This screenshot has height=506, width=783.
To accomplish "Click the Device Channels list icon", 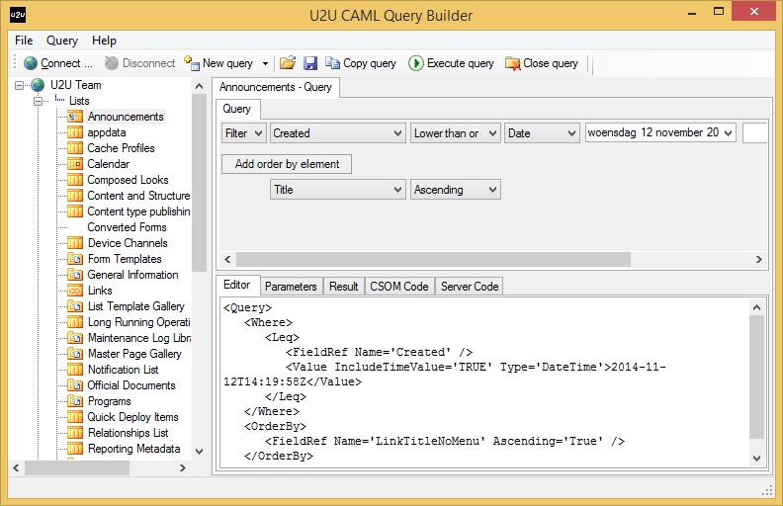I will pos(75,243).
